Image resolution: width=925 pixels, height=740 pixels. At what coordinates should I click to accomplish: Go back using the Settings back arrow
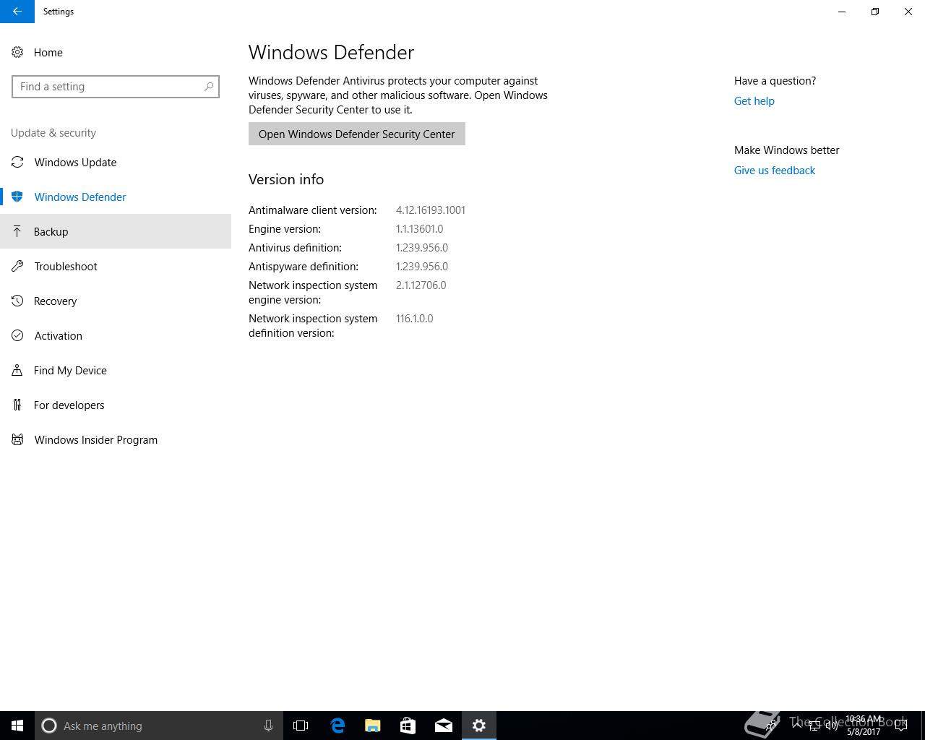tap(17, 12)
